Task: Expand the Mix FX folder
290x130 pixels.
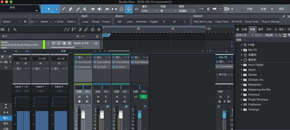Action: [x=241, y=50]
